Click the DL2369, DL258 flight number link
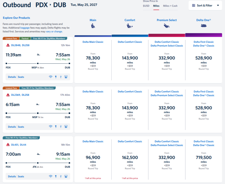The width and height of the screenshot is (225, 184). [x=20, y=95]
